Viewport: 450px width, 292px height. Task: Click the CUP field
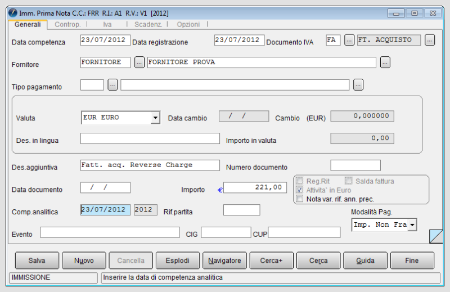pos(304,232)
